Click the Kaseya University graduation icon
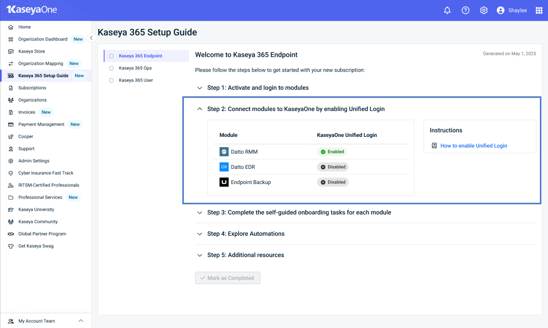 pyautogui.click(x=11, y=210)
